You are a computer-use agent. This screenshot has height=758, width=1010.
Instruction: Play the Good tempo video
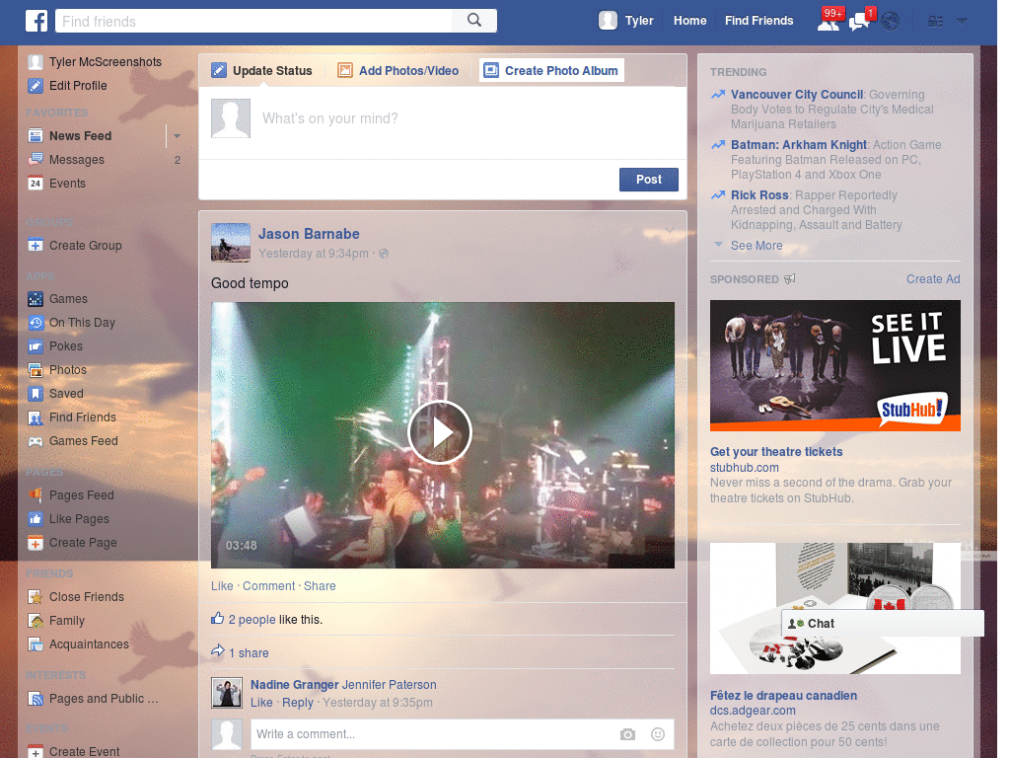[x=440, y=432]
